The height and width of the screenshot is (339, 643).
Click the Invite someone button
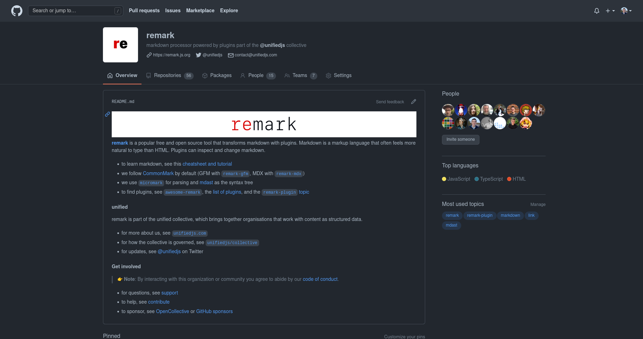(461, 139)
